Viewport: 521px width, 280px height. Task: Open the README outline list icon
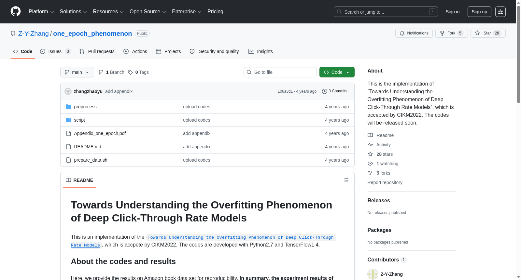pos(346,180)
